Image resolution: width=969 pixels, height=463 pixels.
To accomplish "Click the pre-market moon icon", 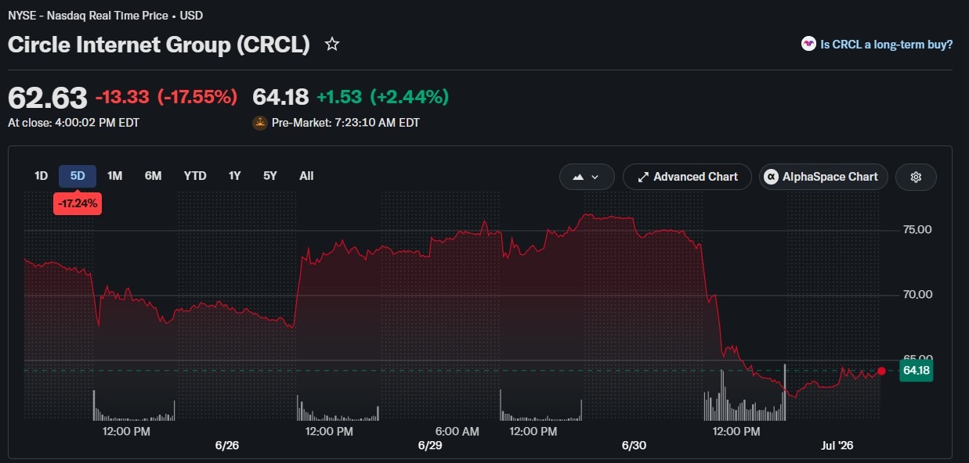I will 260,123.
